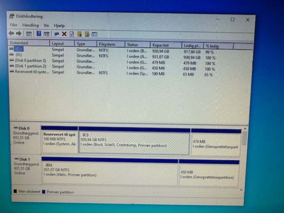Open the Filer menu

click(14, 25)
